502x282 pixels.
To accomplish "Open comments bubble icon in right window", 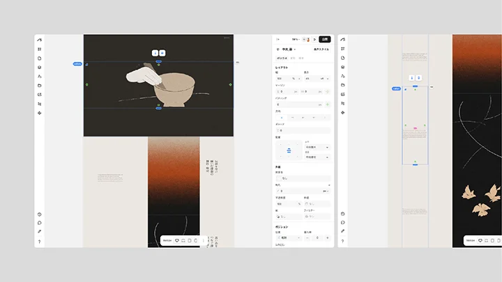I will point(342,223).
